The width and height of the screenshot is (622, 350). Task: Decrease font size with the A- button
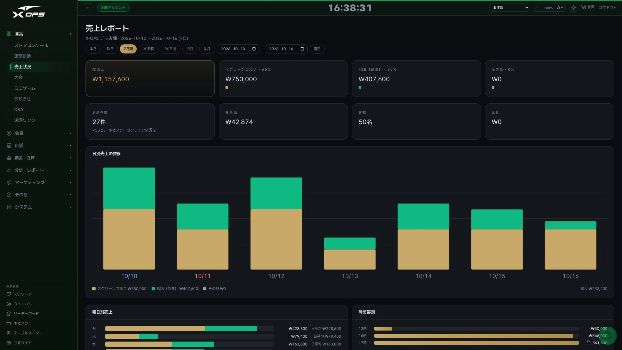537,7
